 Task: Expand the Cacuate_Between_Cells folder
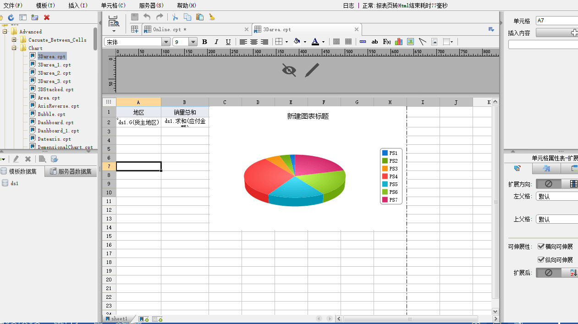click(x=14, y=40)
